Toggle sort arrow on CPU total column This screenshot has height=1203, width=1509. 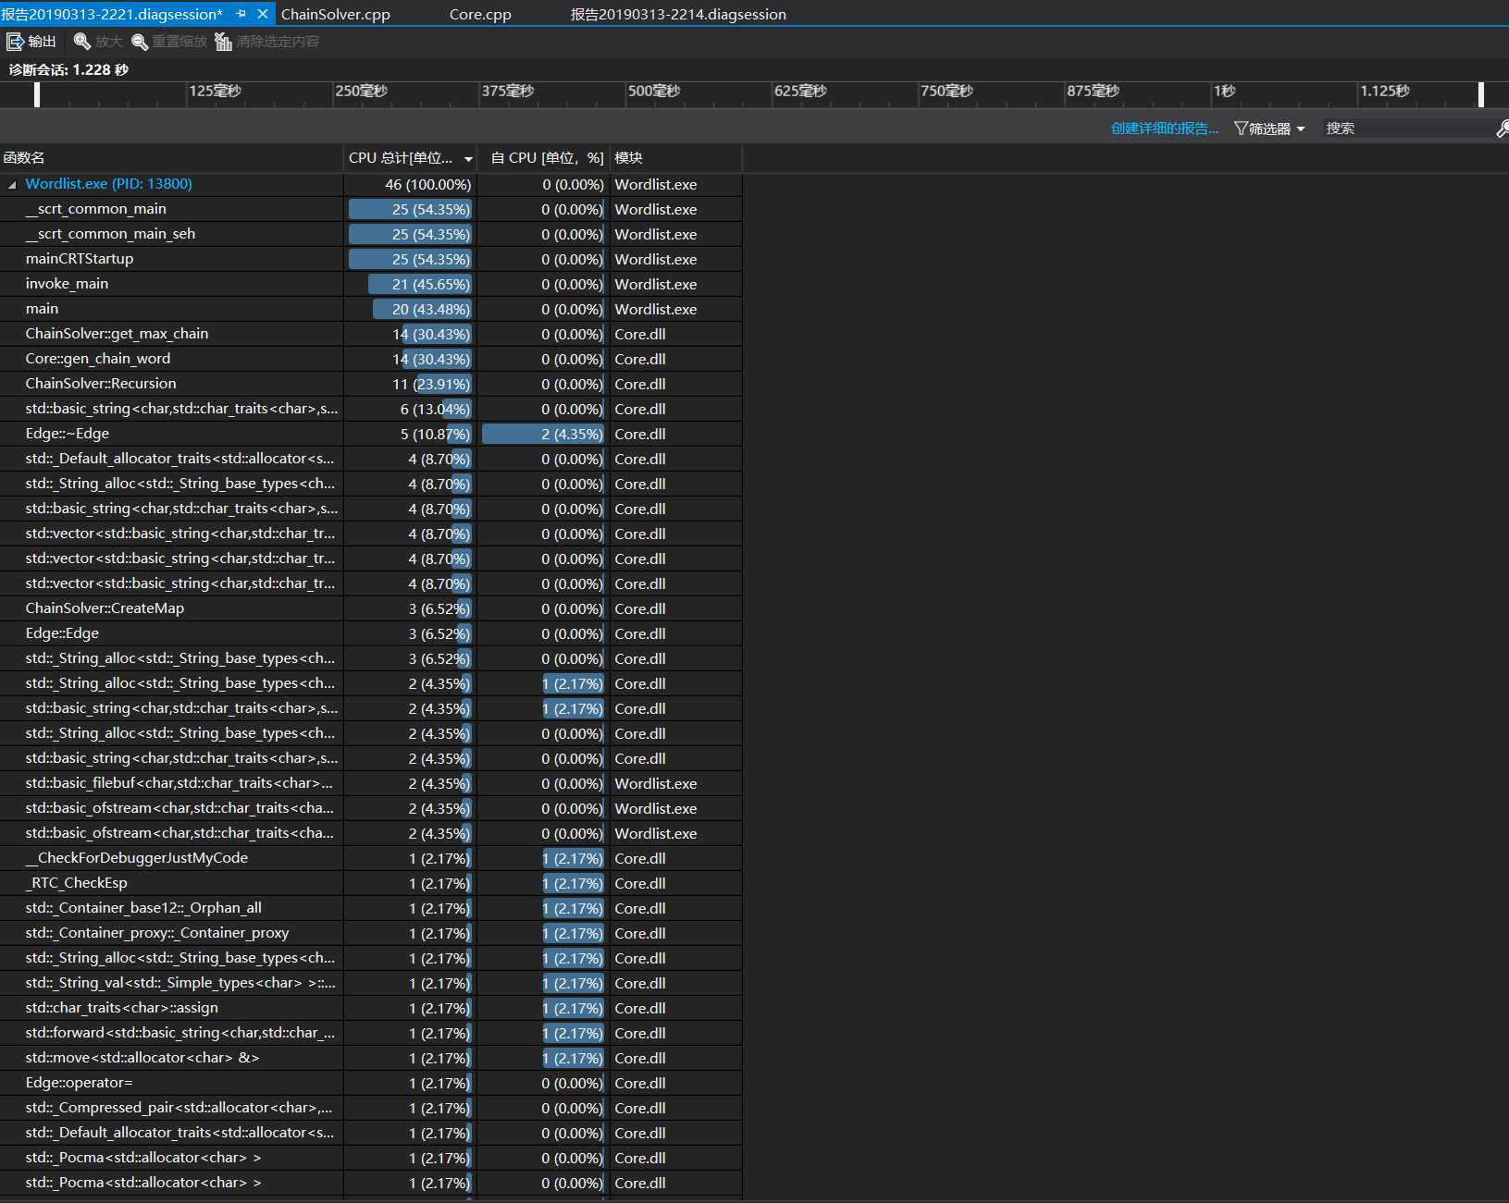coord(468,159)
